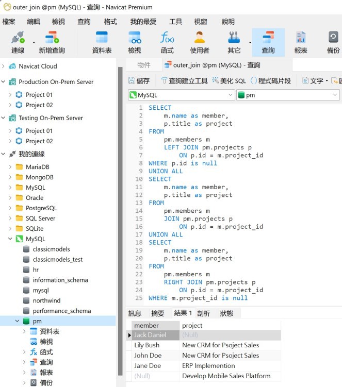Click the 函式 function toolbar icon
The height and width of the screenshot is (387, 342).
point(167,42)
